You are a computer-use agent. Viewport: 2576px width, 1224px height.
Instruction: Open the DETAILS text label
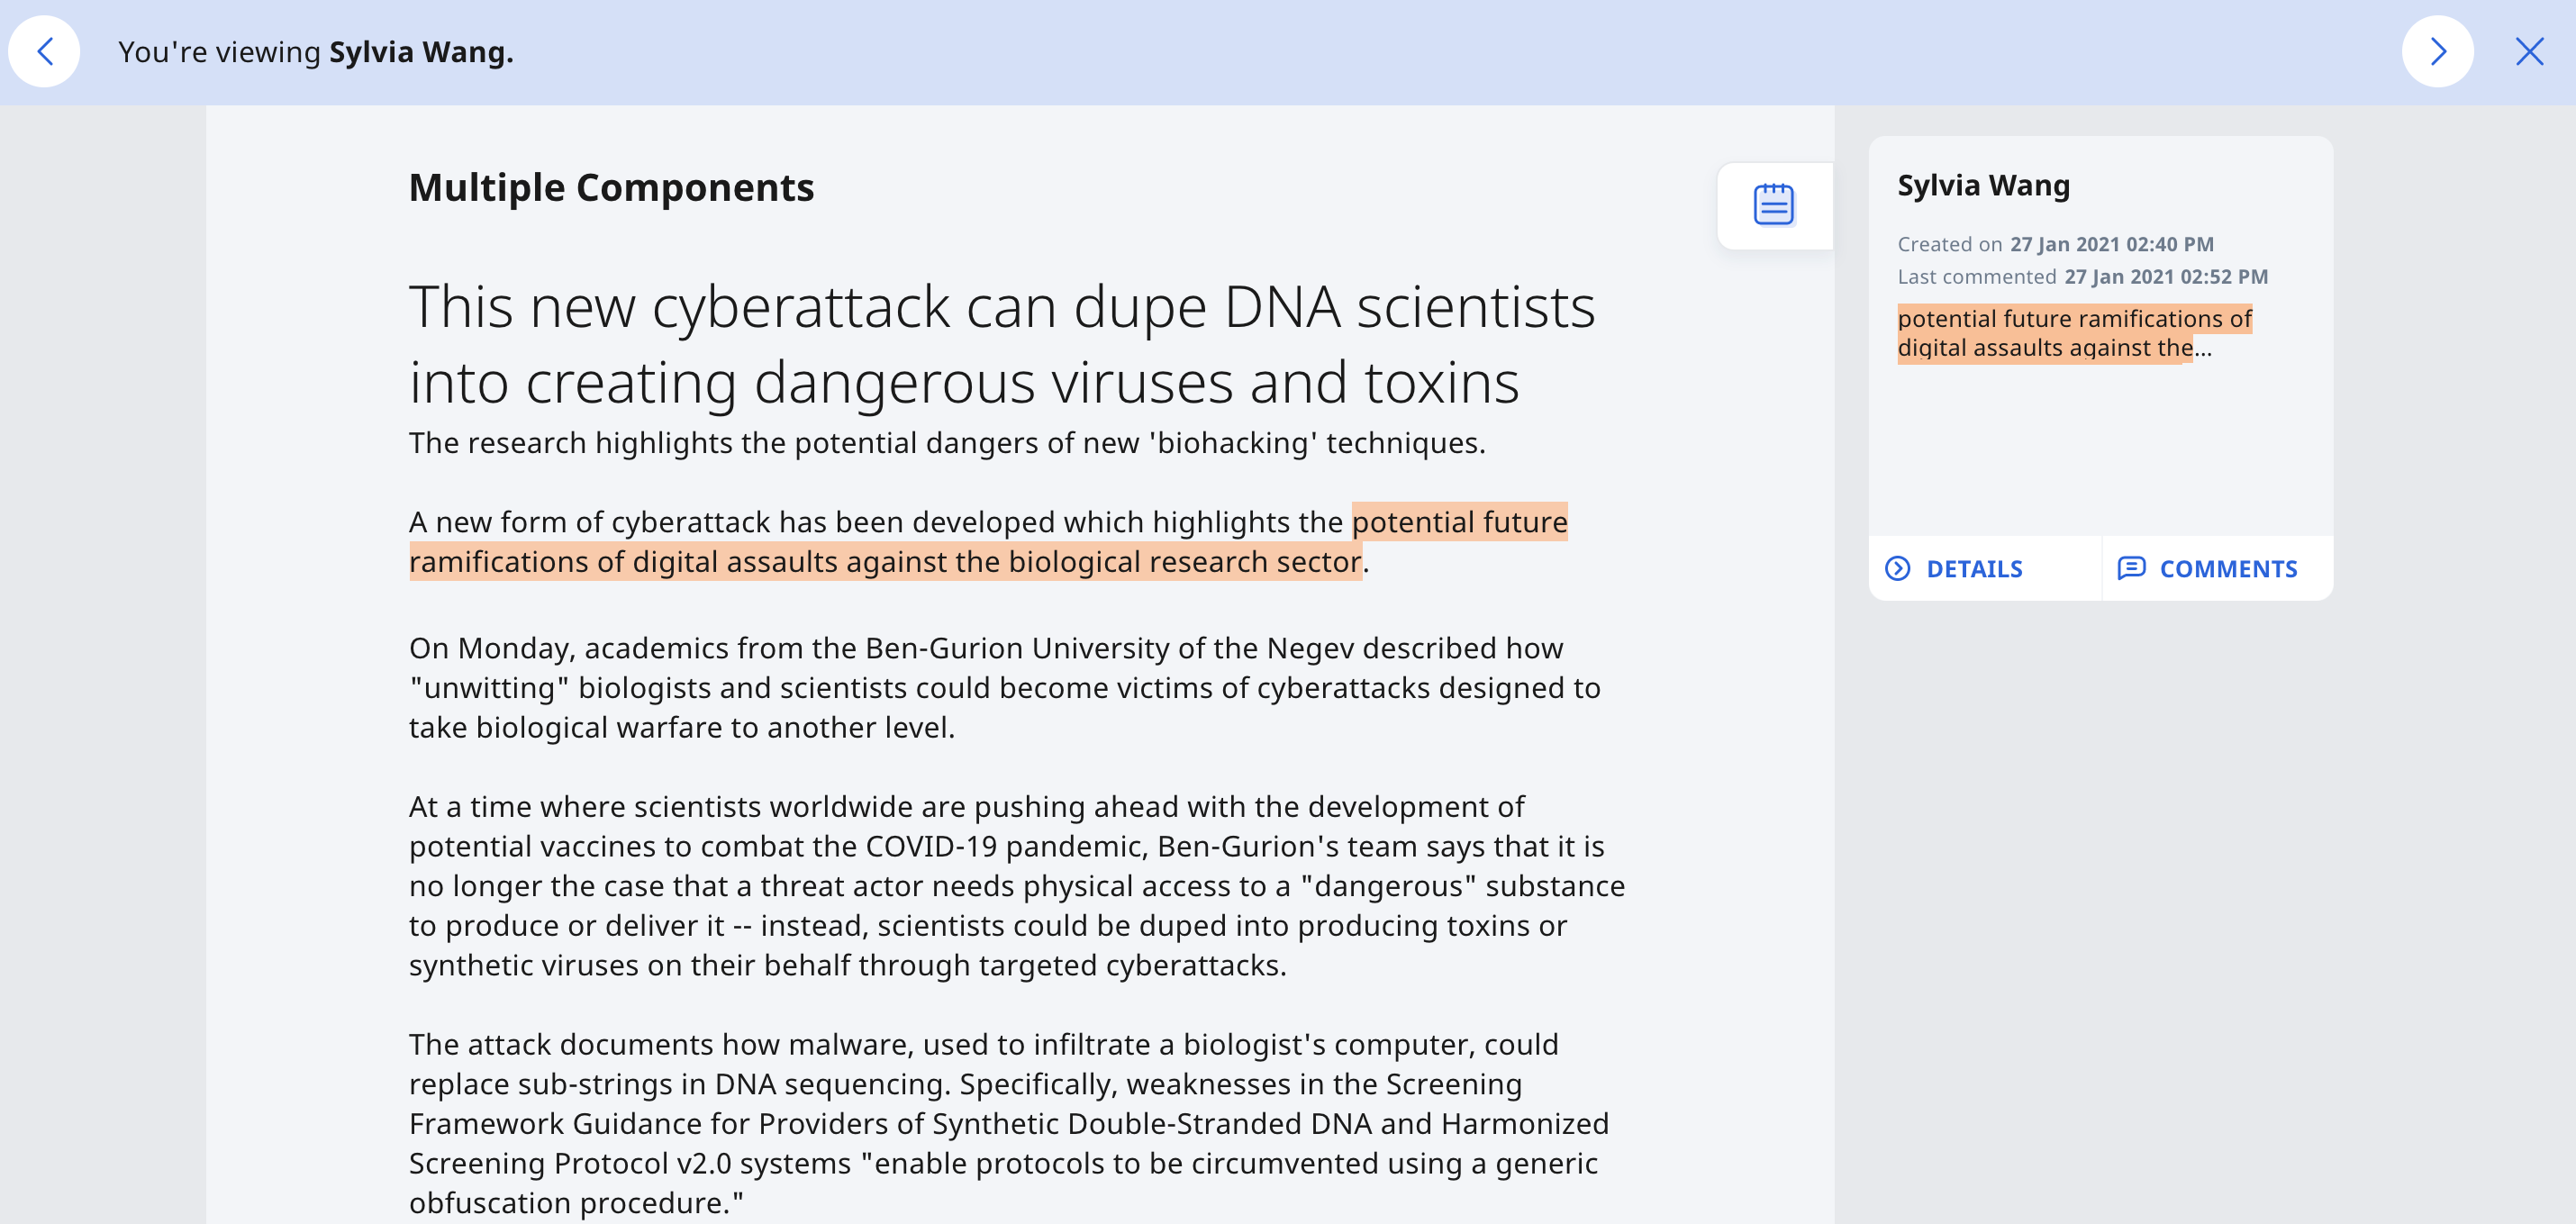pyautogui.click(x=1974, y=569)
